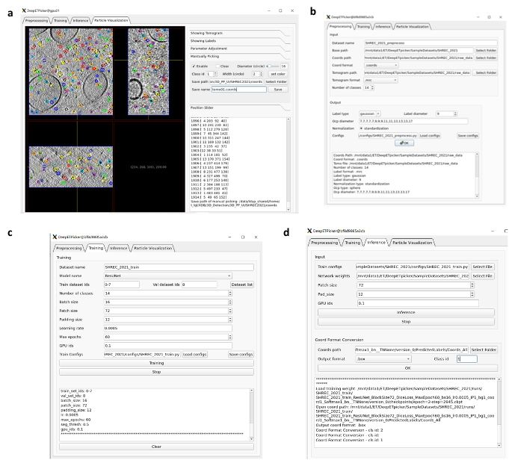This screenshot has width=509, height=460.
Task: Click the Diameter (circle) slider
Action: [274, 66]
